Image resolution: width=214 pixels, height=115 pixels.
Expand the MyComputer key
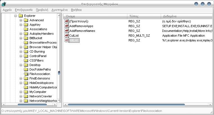21,92
